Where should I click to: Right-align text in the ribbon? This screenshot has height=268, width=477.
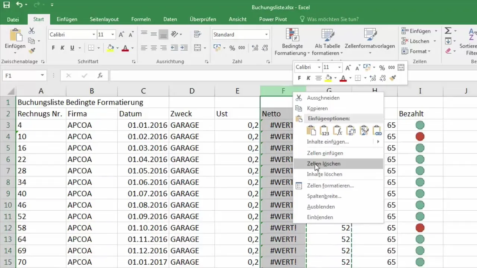click(163, 48)
